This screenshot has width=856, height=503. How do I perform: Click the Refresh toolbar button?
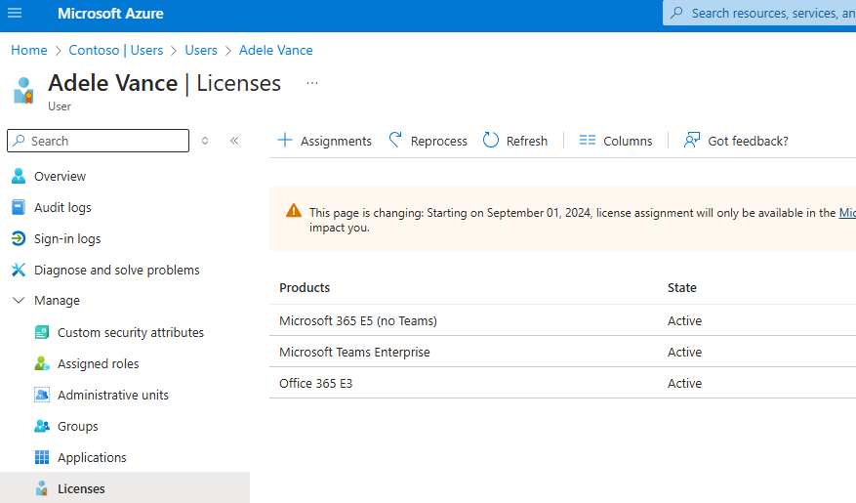pos(516,141)
